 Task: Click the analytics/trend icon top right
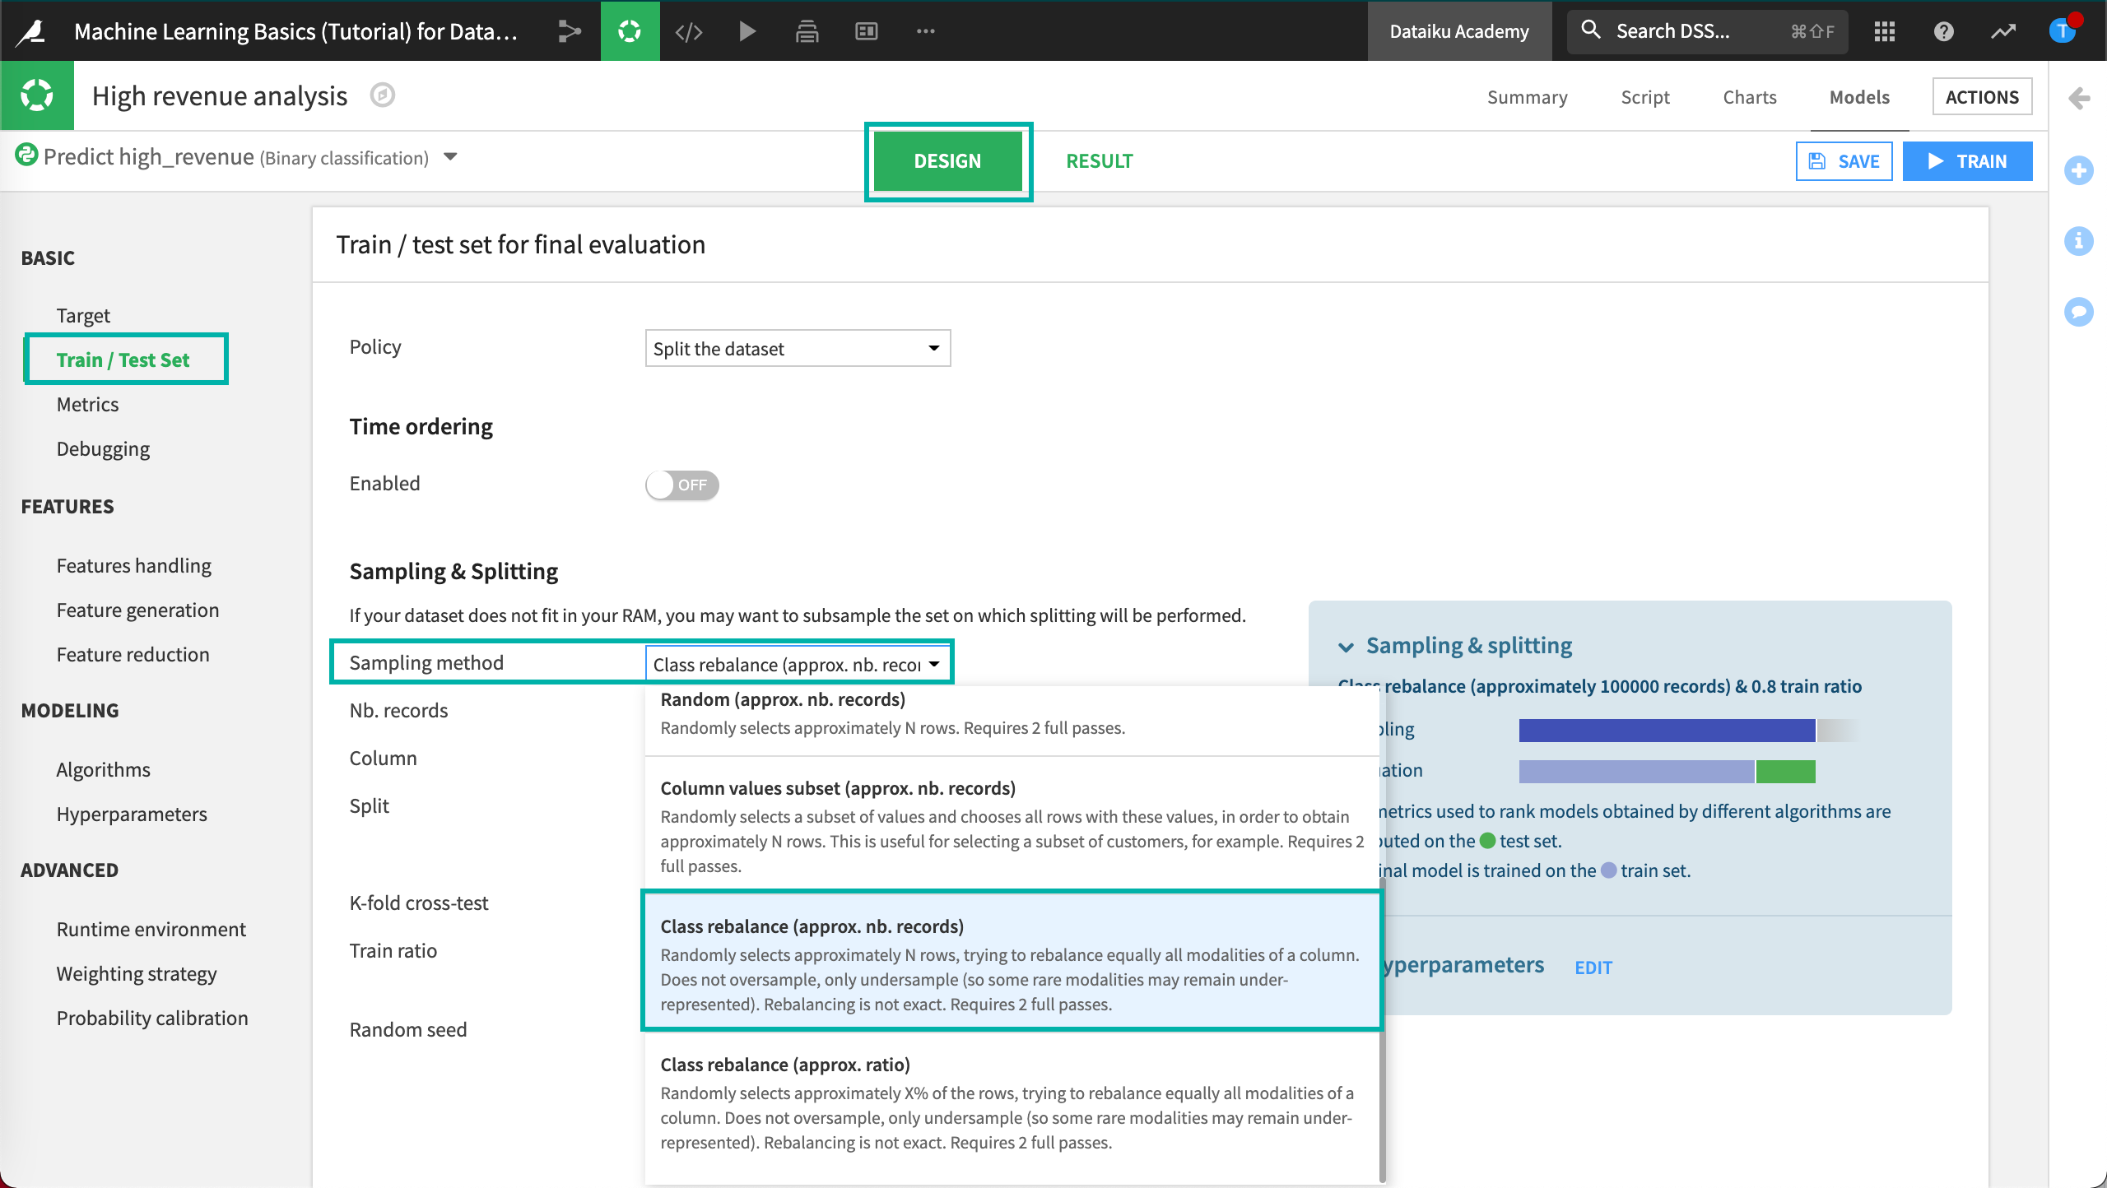point(2002,29)
